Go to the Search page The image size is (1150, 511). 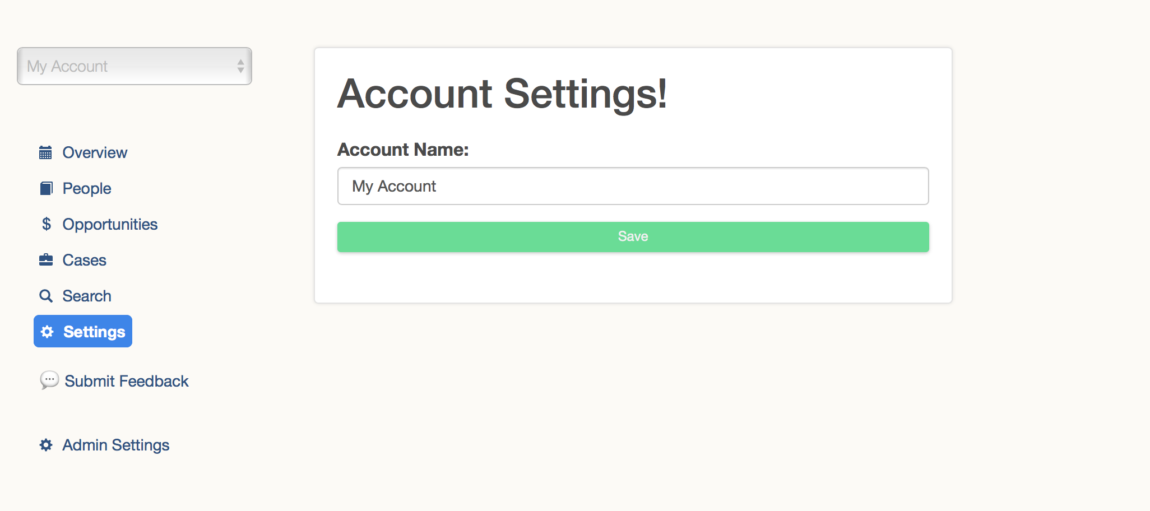pyautogui.click(x=87, y=295)
